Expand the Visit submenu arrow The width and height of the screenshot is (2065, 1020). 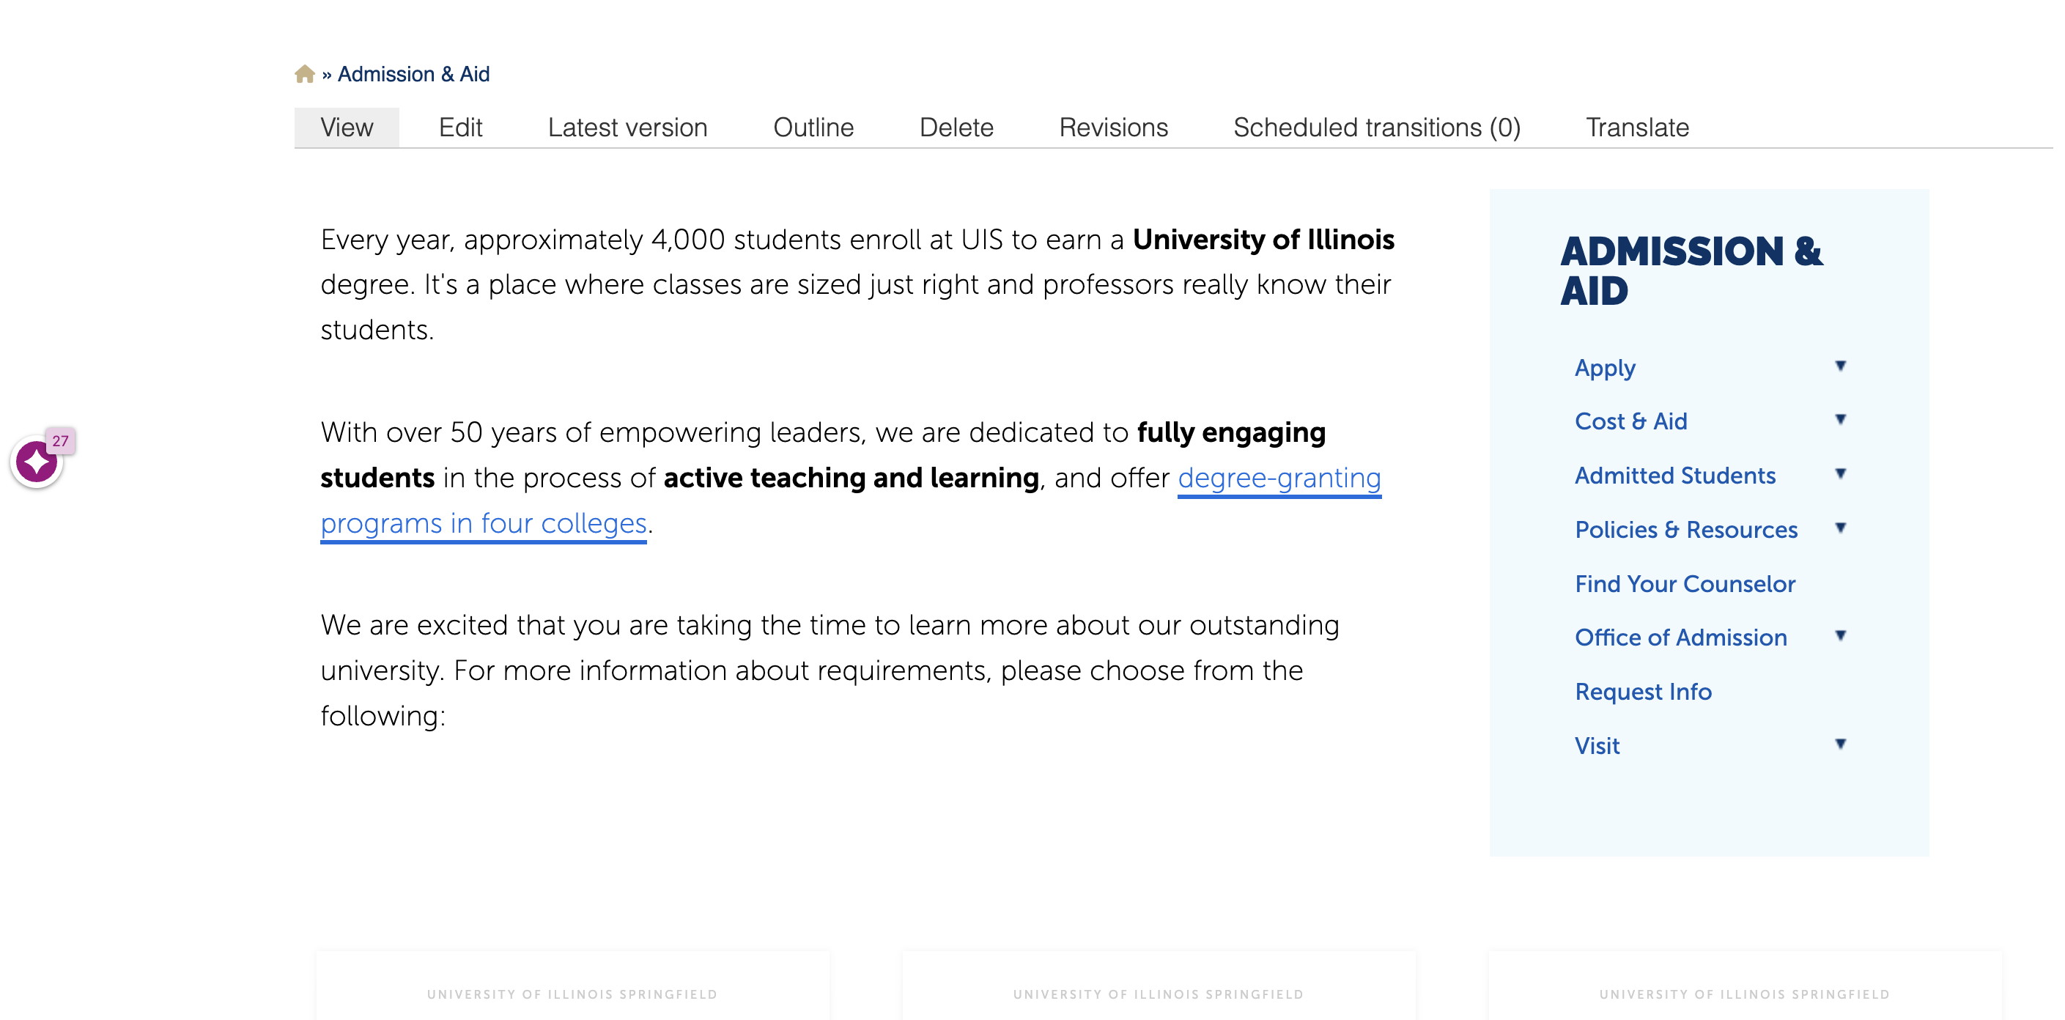(1841, 744)
